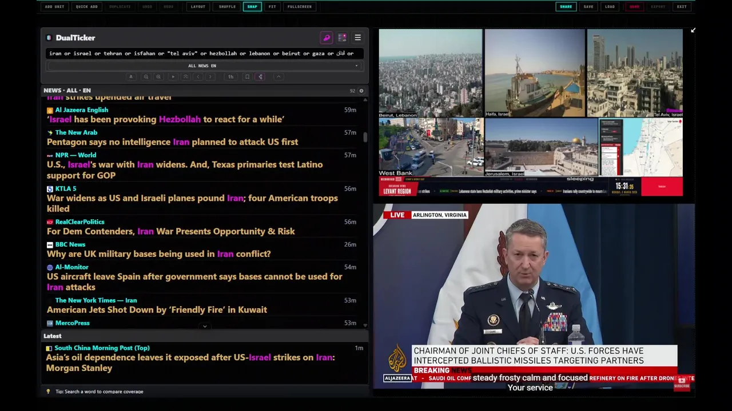Expand news list with down chevron
The image size is (732, 411).
205,327
